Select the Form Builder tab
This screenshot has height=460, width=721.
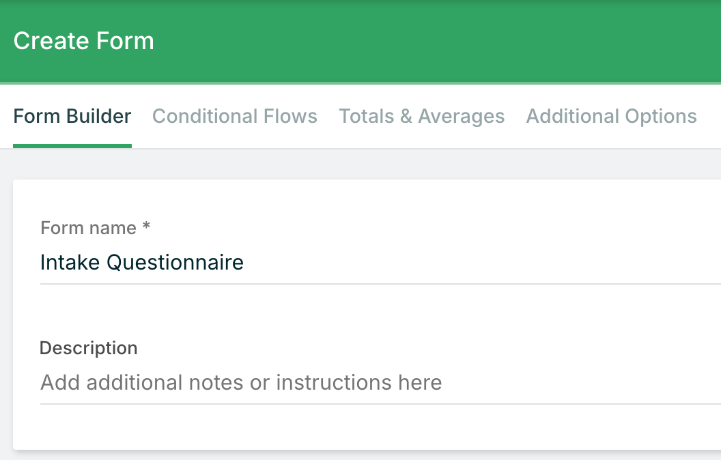coord(72,116)
